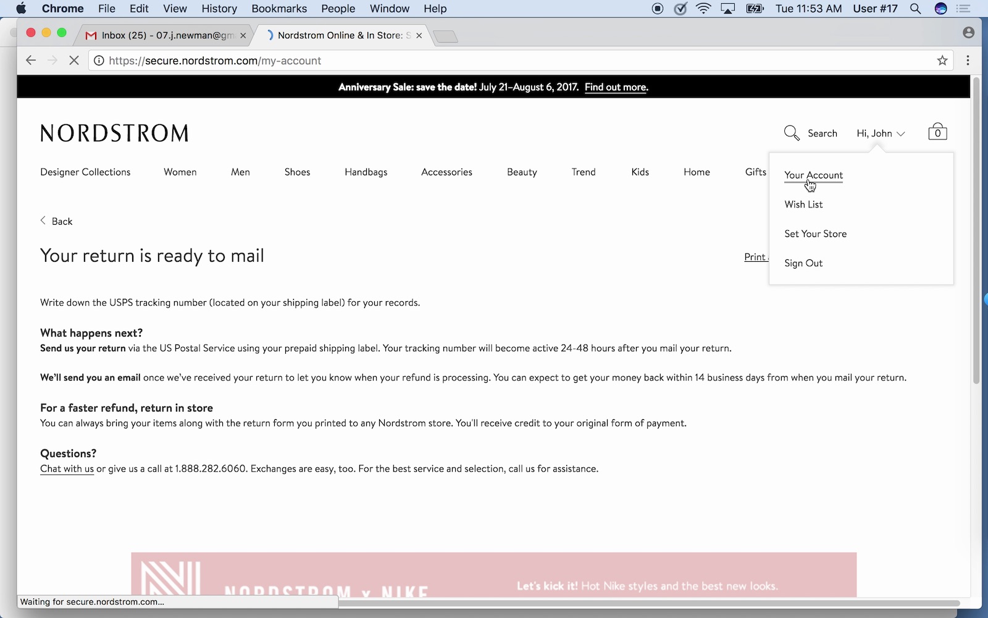Image resolution: width=988 pixels, height=618 pixels.
Task: Expand the Shoes category menu
Action: click(297, 172)
